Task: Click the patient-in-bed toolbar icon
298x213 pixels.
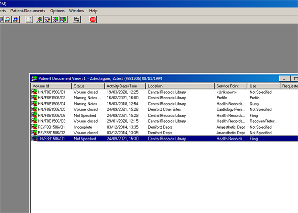Action: click(16, 20)
